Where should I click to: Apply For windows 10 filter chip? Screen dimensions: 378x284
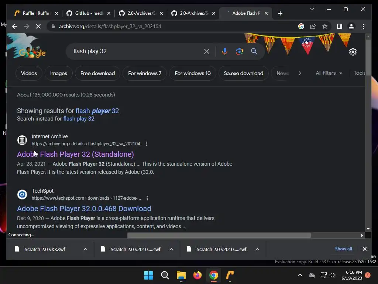193,73
